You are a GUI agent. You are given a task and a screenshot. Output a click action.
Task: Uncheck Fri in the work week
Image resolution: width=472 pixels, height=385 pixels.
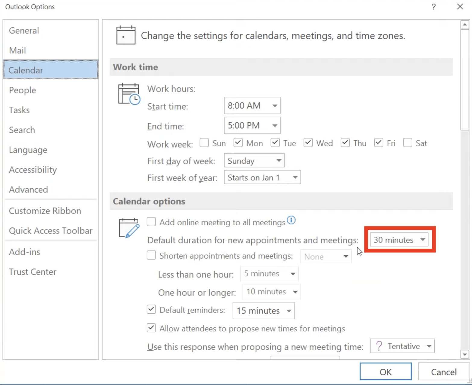click(379, 142)
